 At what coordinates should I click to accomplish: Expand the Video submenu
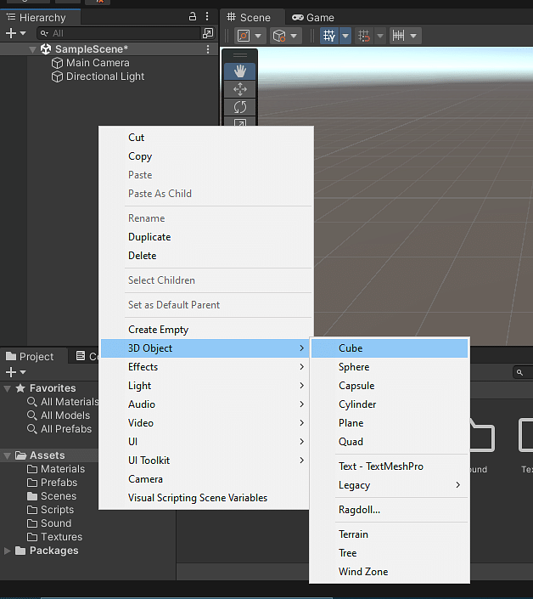[205, 423]
